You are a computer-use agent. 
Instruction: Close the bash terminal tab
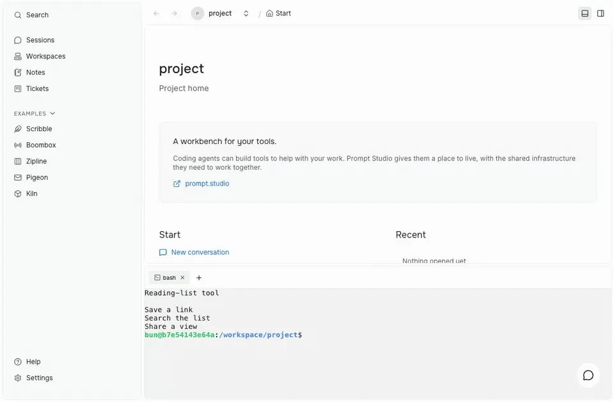click(182, 277)
